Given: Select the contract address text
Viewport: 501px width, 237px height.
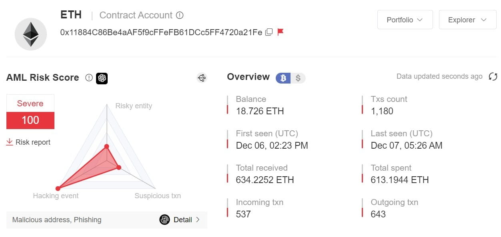Looking at the screenshot, I should (161, 32).
